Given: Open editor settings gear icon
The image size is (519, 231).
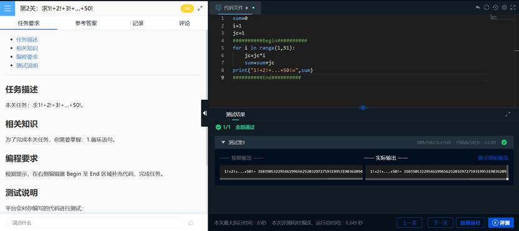Looking at the screenshot, I should (504, 7).
